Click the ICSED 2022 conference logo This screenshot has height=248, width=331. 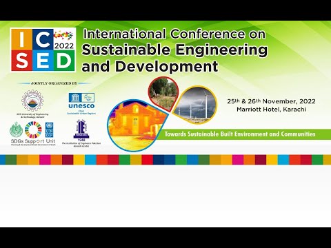[43, 50]
